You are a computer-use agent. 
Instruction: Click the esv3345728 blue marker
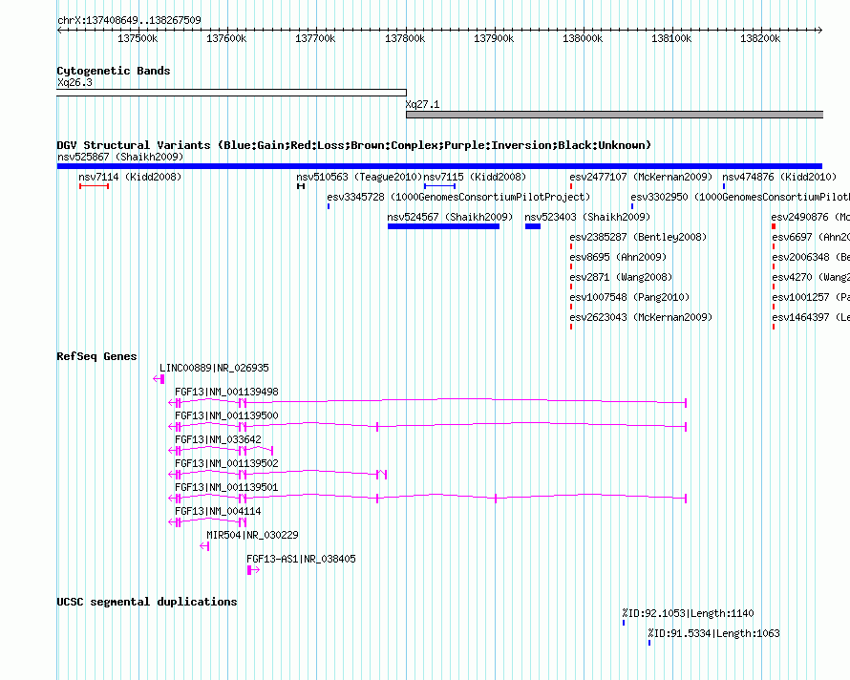[x=329, y=206]
